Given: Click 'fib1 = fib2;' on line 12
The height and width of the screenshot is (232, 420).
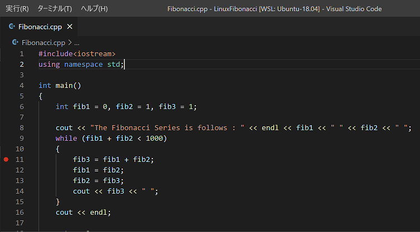Looking at the screenshot, I should click(98, 170).
